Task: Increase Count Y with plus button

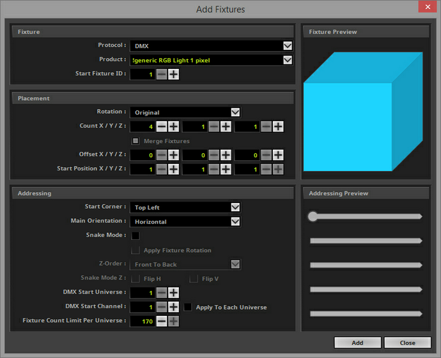Action: [x=226, y=126]
